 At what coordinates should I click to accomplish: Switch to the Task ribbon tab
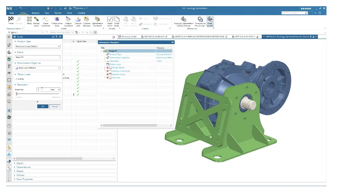12,13
